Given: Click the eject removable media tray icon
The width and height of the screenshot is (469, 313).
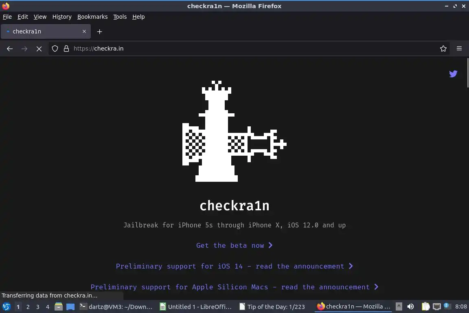Looking at the screenshot, I should pyautogui.click(x=399, y=307).
